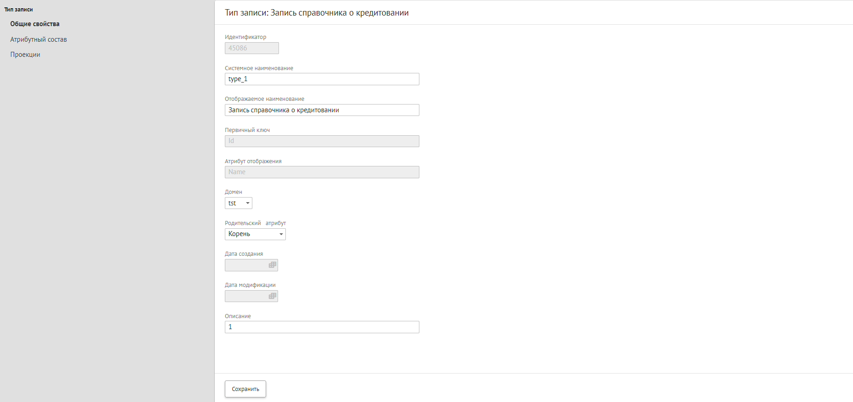Select Общие свойства in the sidebar

click(35, 24)
